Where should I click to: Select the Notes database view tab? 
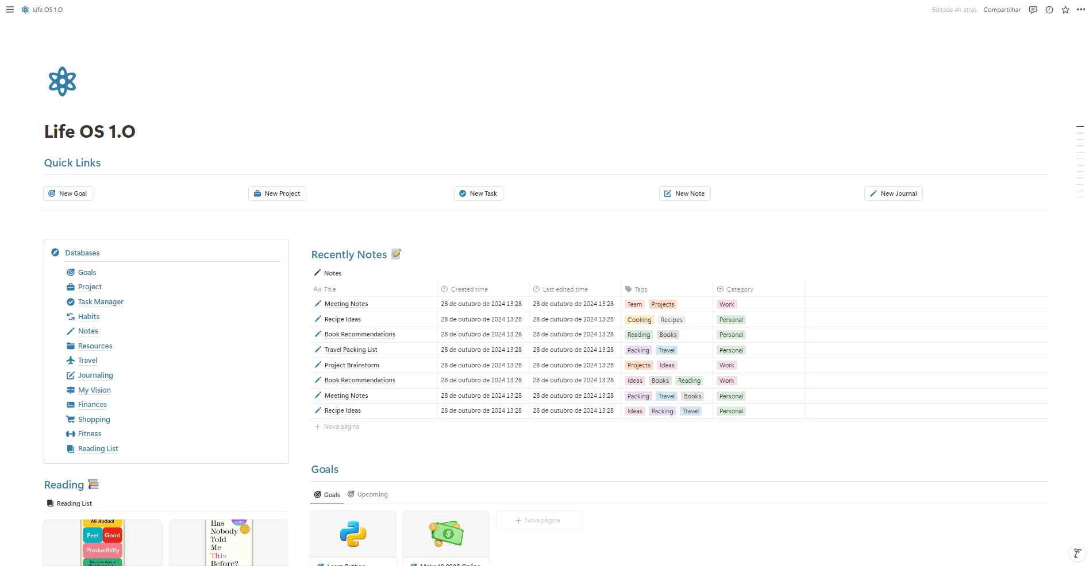328,273
